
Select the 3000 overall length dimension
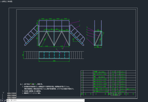point(54,61)
